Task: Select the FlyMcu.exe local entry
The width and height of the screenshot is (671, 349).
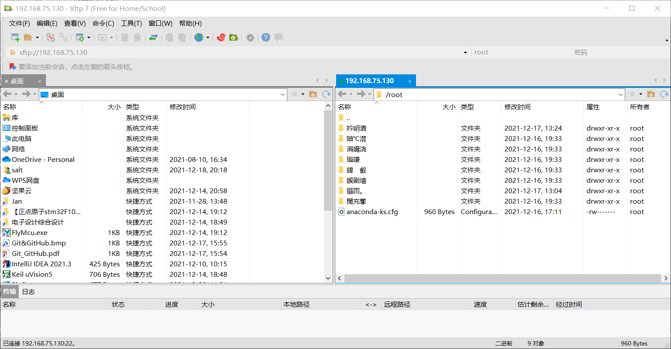Action: (30, 233)
